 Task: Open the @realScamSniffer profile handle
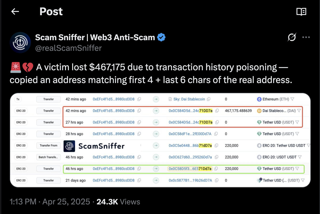point(68,48)
